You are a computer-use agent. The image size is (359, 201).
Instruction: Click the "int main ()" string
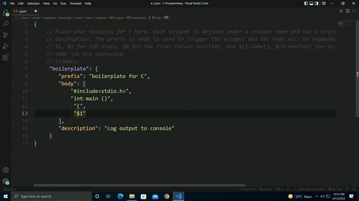click(x=90, y=99)
